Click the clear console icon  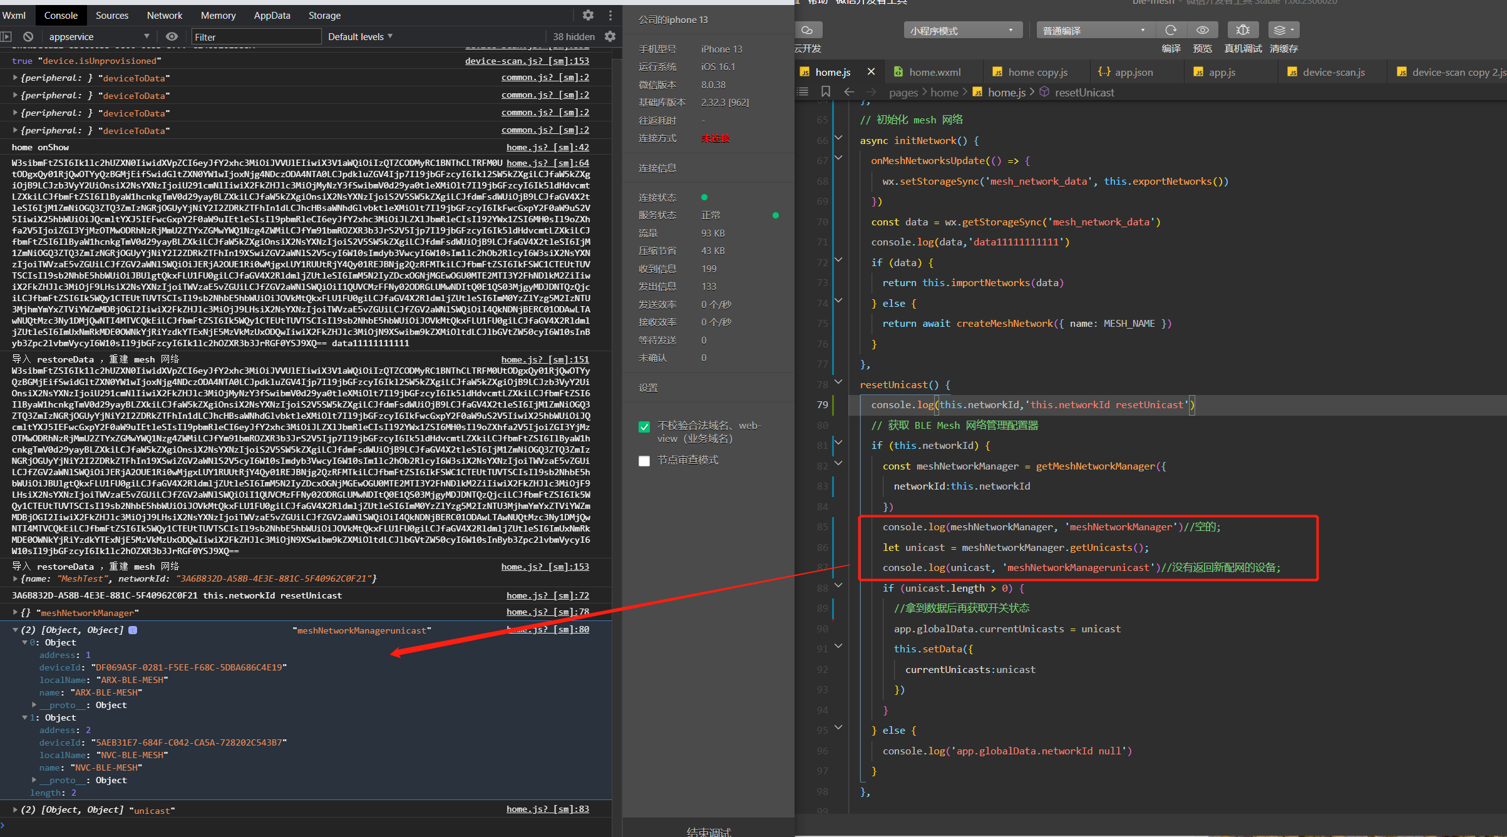click(x=28, y=37)
